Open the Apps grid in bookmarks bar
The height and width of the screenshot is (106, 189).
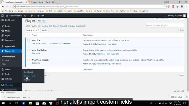(3, 11)
